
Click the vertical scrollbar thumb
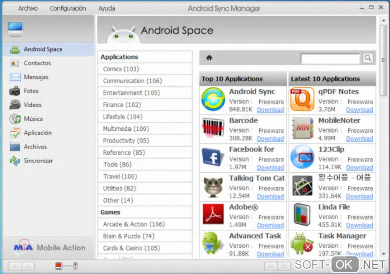click(x=383, y=60)
